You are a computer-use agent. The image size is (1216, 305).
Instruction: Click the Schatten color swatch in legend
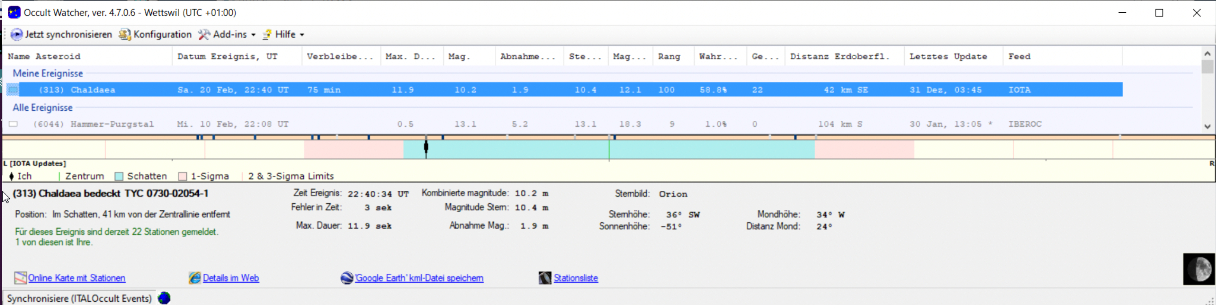coord(119,177)
